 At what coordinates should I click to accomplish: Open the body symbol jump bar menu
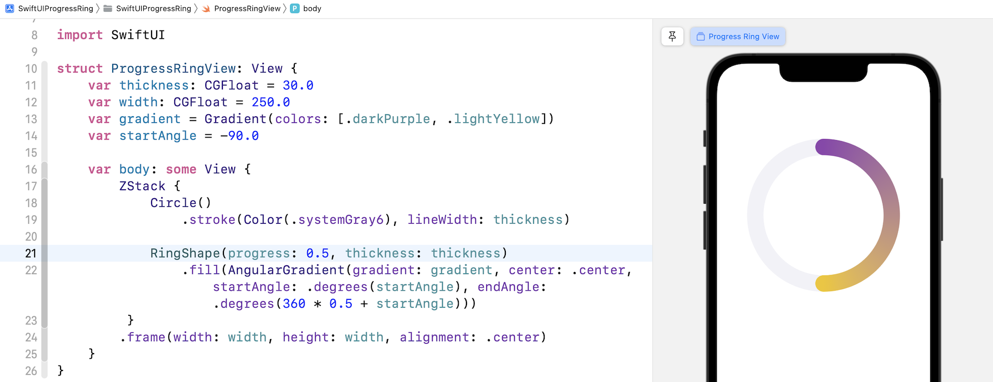(312, 8)
